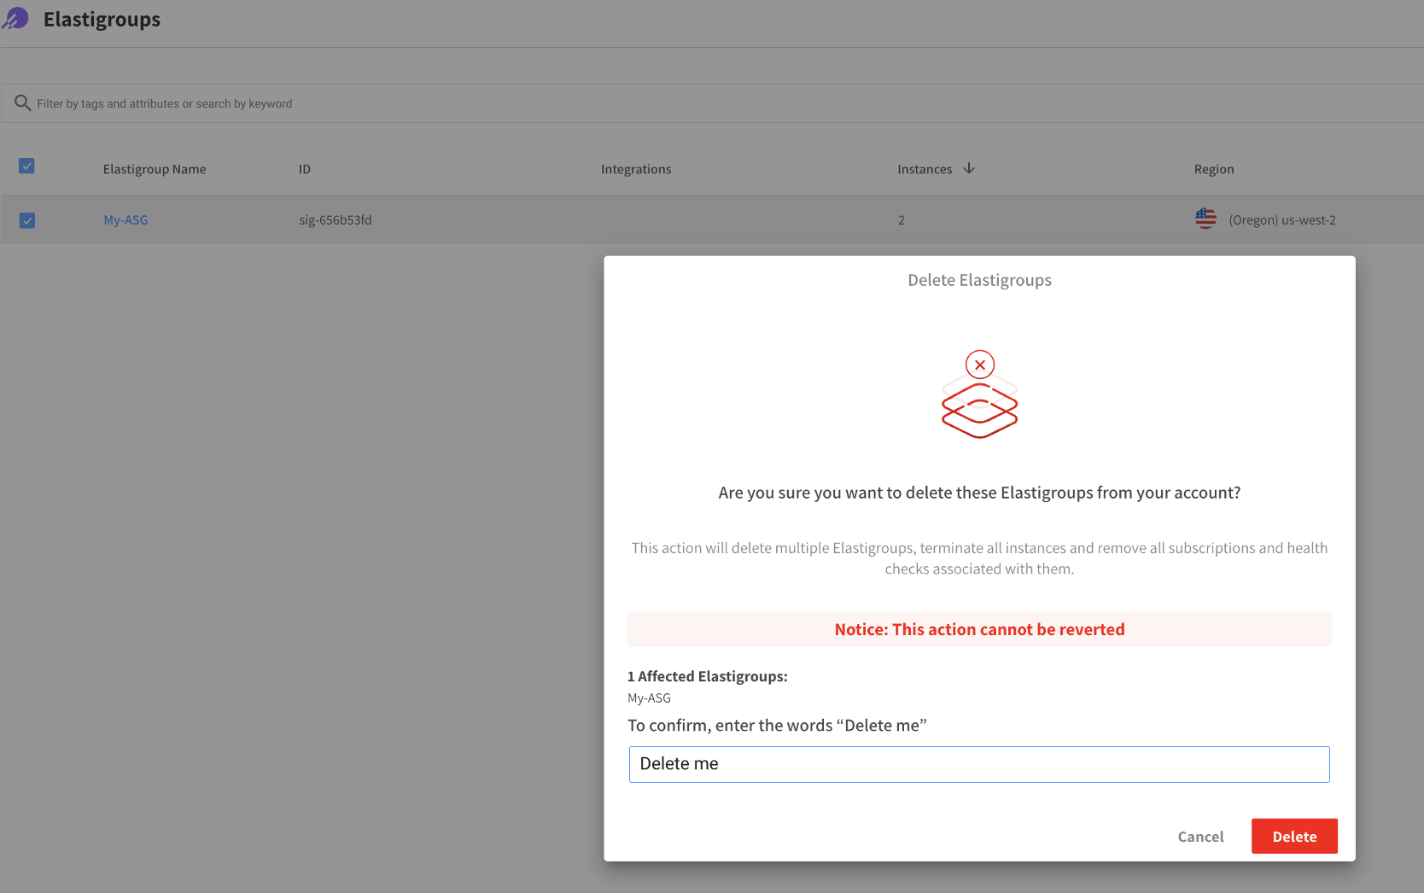Sort by ID column header

click(305, 169)
